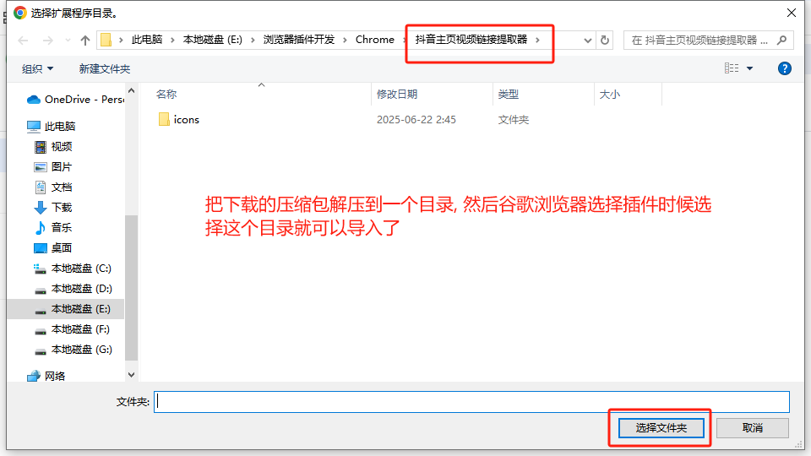Select 音乐 folder in the sidebar

click(62, 228)
